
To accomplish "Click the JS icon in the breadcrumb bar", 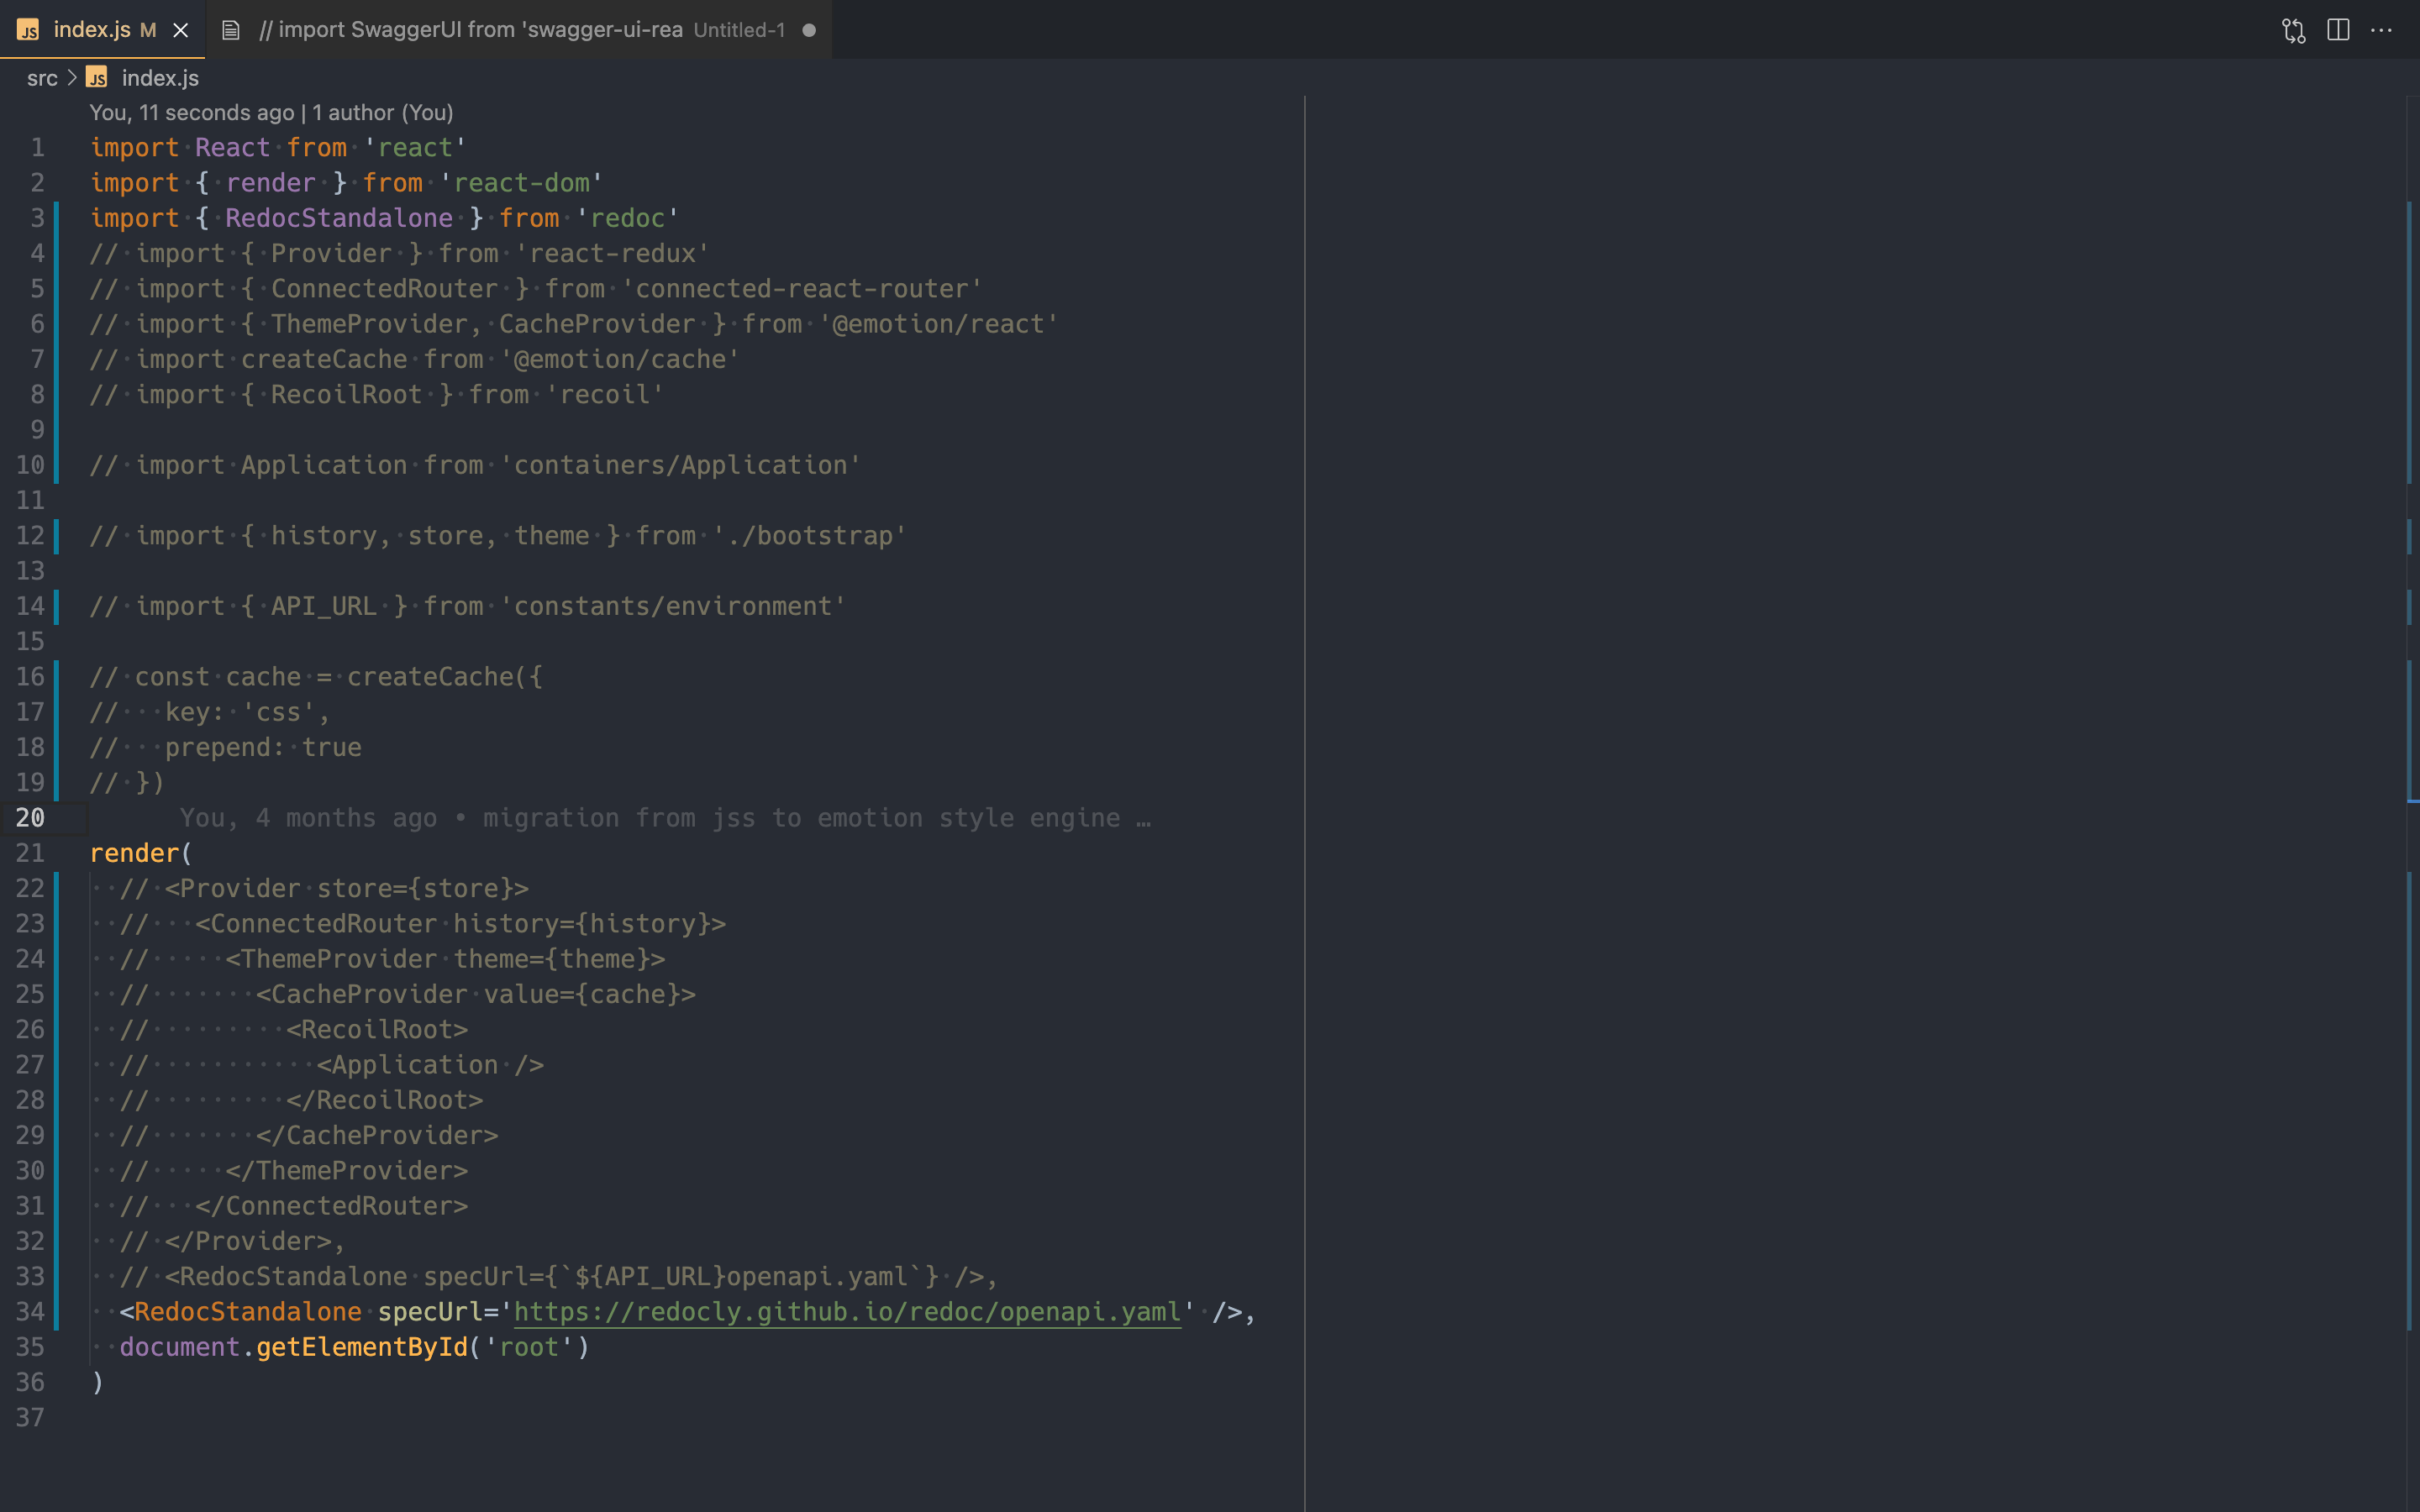I will (97, 77).
